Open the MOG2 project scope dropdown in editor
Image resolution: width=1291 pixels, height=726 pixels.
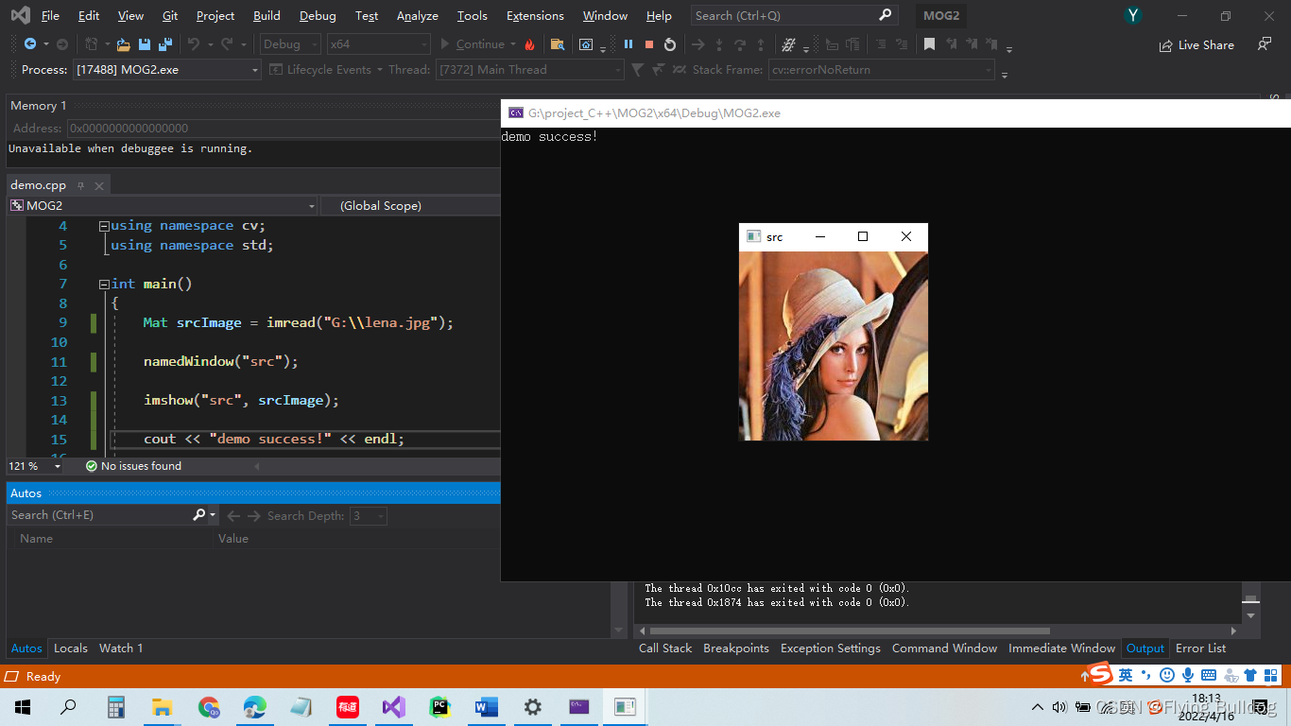pyautogui.click(x=163, y=205)
